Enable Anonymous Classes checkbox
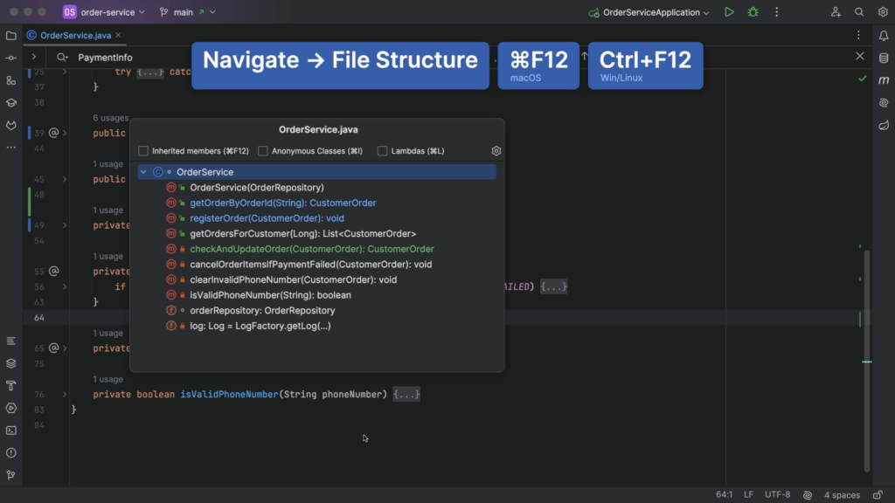895x503 pixels. pyautogui.click(x=262, y=151)
